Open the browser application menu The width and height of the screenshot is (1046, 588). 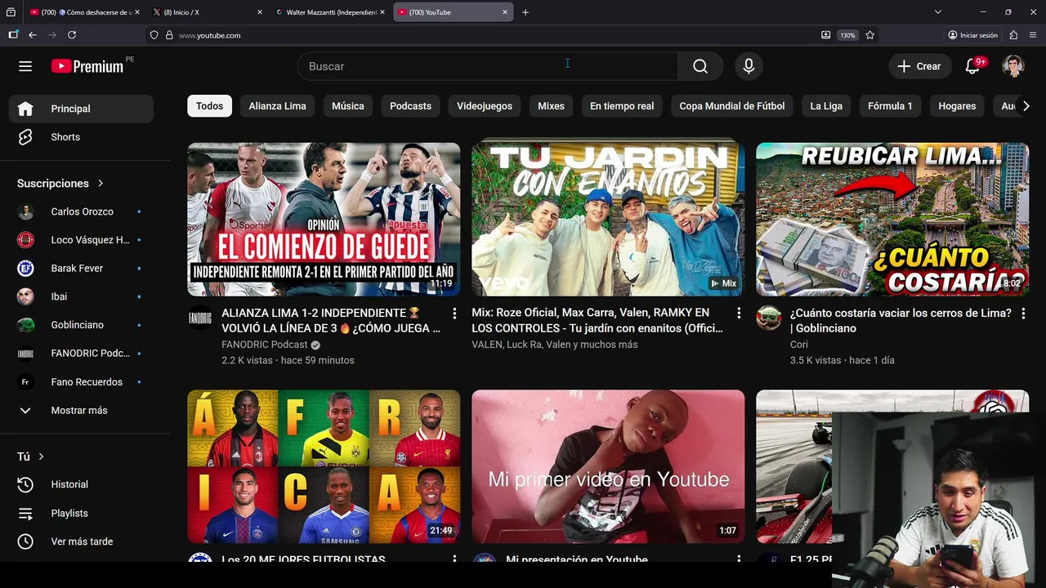[1034, 35]
